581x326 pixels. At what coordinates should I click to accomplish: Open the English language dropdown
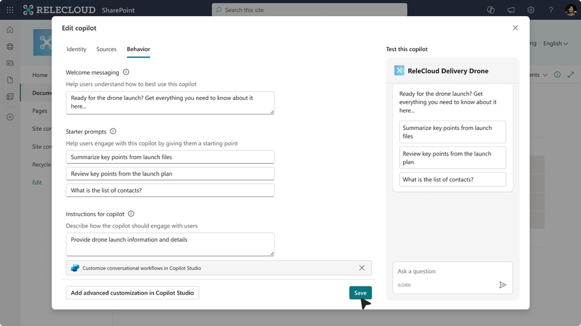[555, 44]
